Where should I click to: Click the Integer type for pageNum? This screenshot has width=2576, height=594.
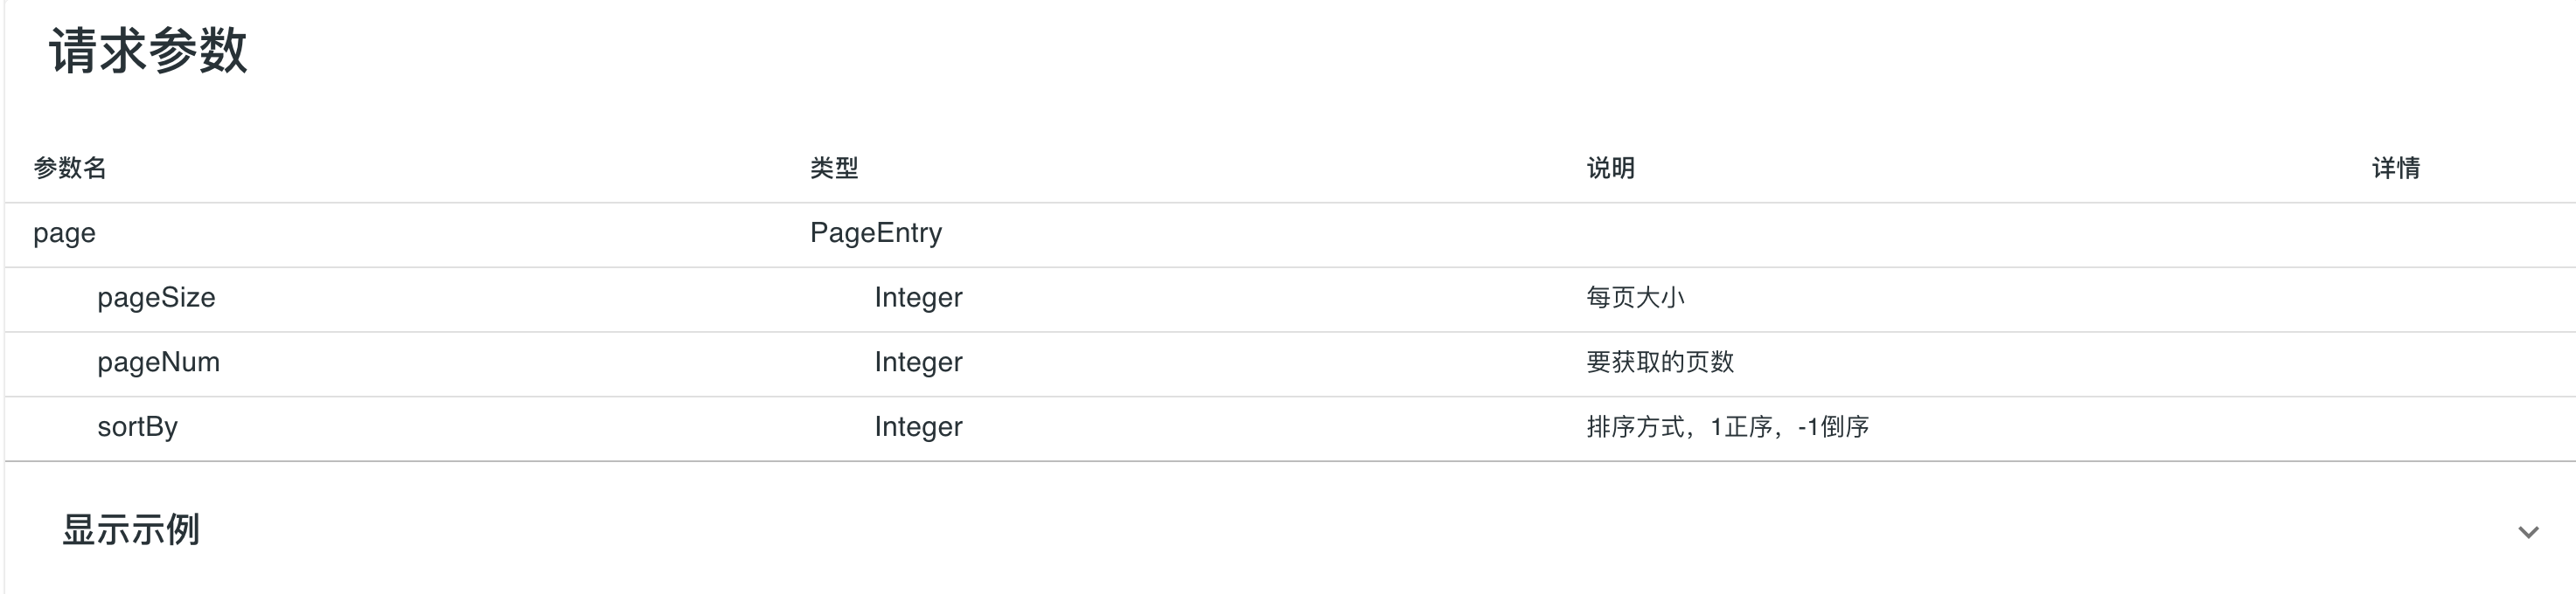918,363
